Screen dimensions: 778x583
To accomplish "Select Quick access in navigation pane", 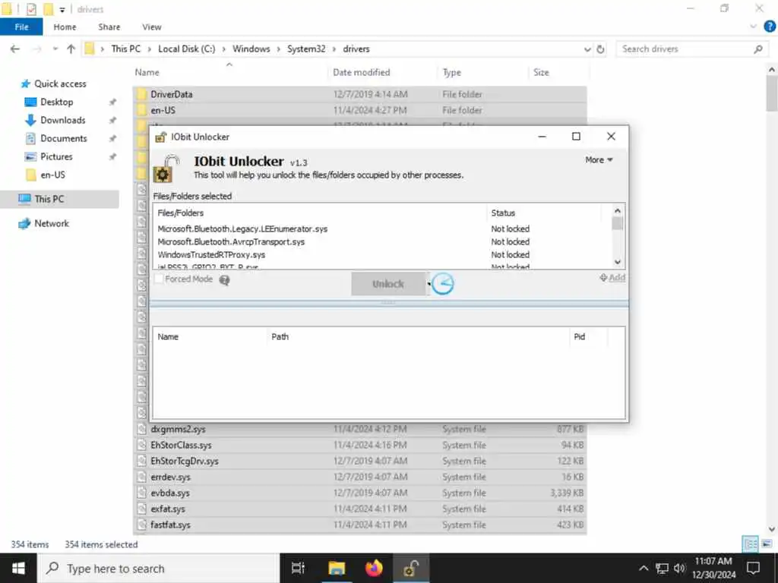I will click(60, 84).
